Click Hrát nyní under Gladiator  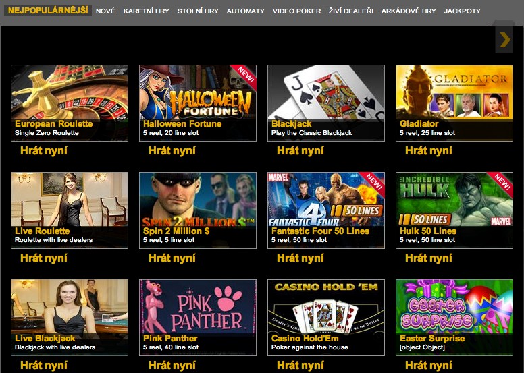pos(429,151)
